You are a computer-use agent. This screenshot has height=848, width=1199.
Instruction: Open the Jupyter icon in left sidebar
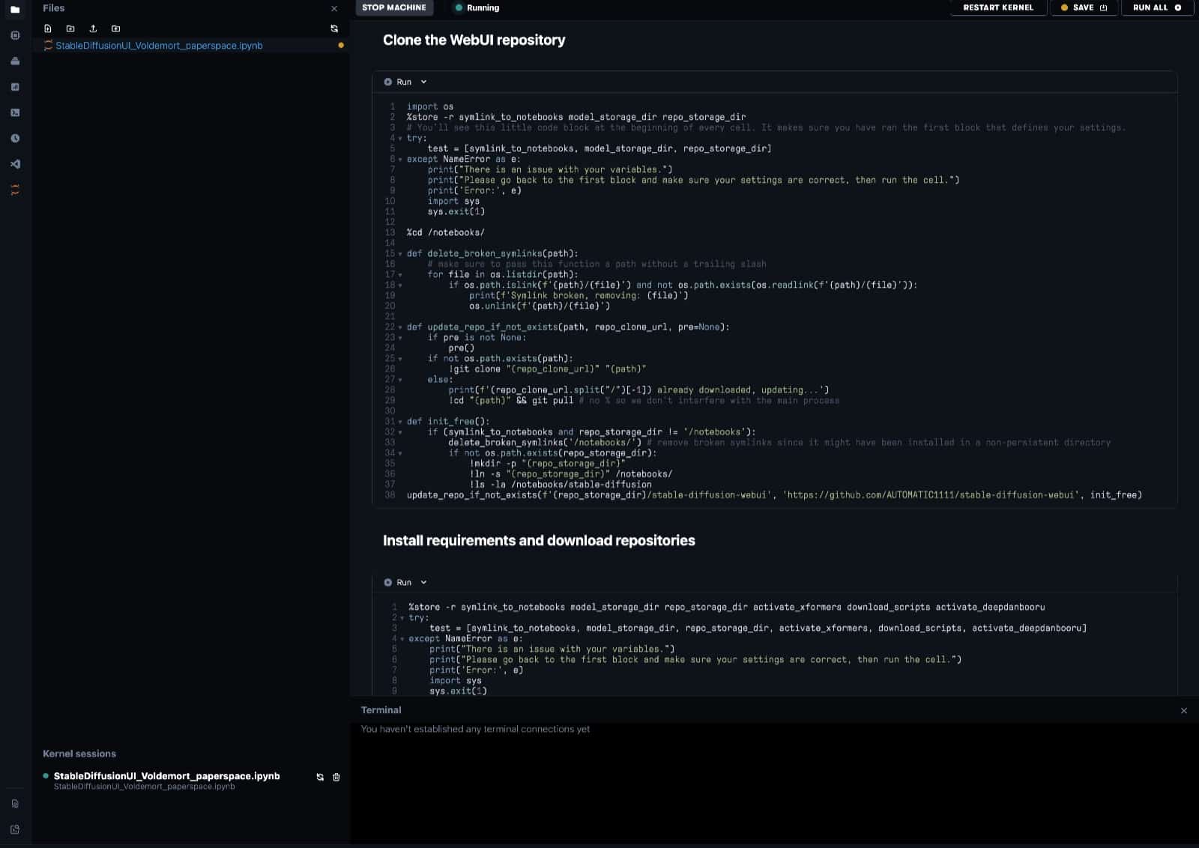pyautogui.click(x=15, y=190)
